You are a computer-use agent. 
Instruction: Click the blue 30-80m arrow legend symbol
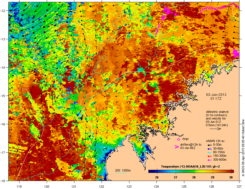[x=209, y=149]
